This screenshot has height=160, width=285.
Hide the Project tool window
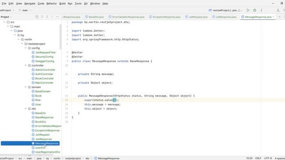click(x=57, y=17)
